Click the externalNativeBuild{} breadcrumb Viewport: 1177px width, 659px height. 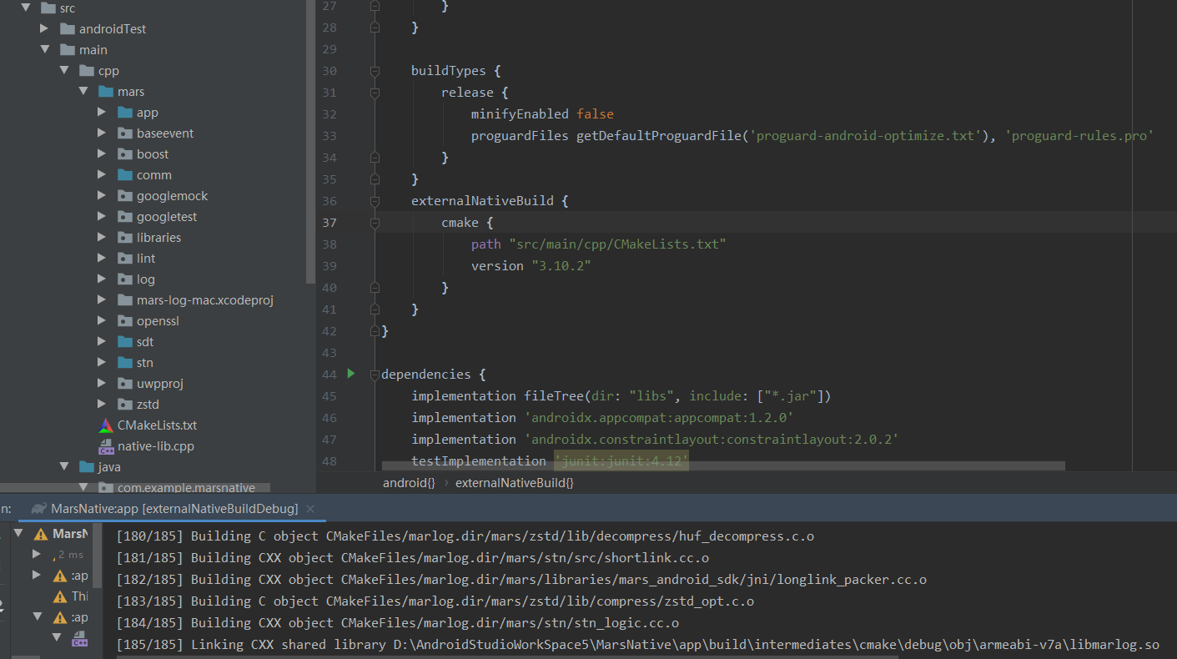515,482
